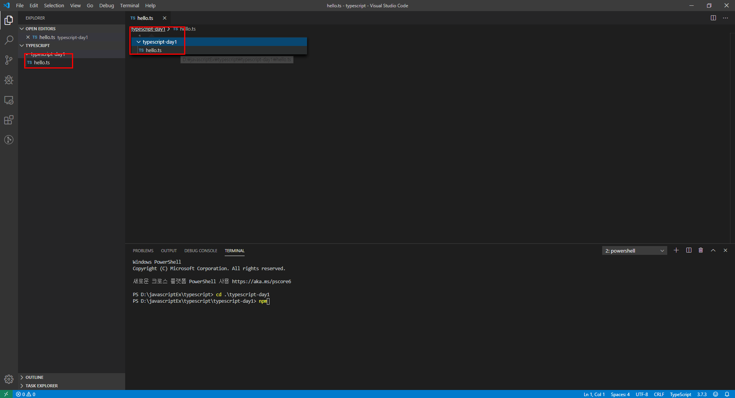735x398 pixels.
Task: Change indentation via Spaces: 4
Action: (620, 394)
